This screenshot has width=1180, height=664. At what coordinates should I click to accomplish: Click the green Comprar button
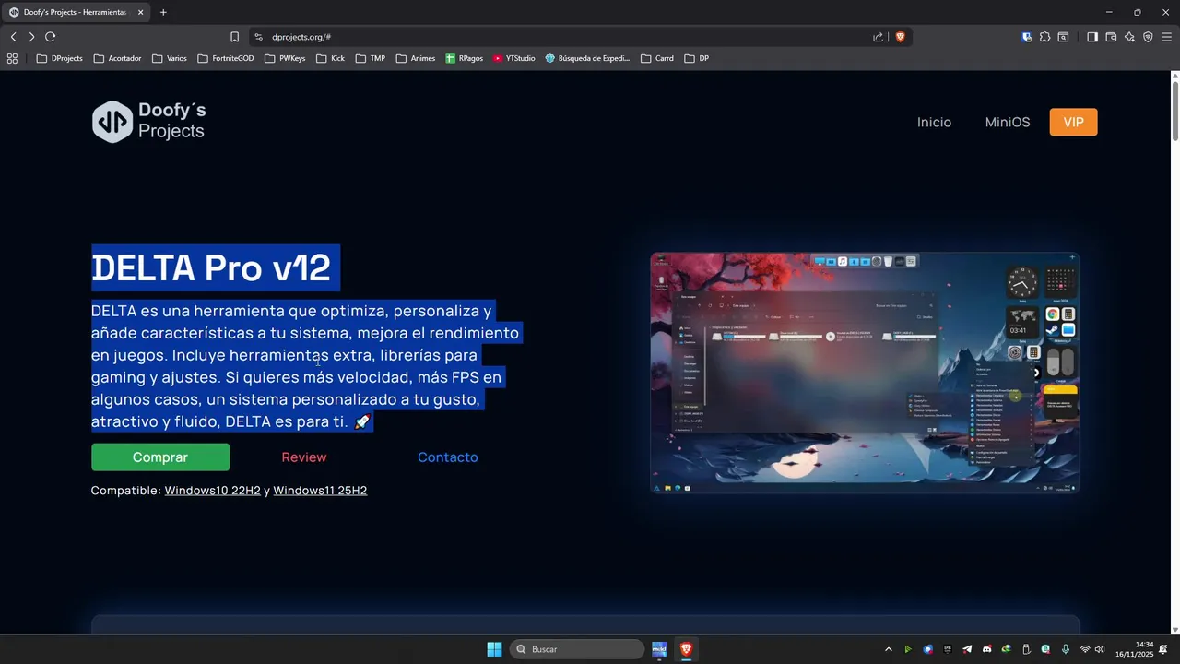(160, 457)
